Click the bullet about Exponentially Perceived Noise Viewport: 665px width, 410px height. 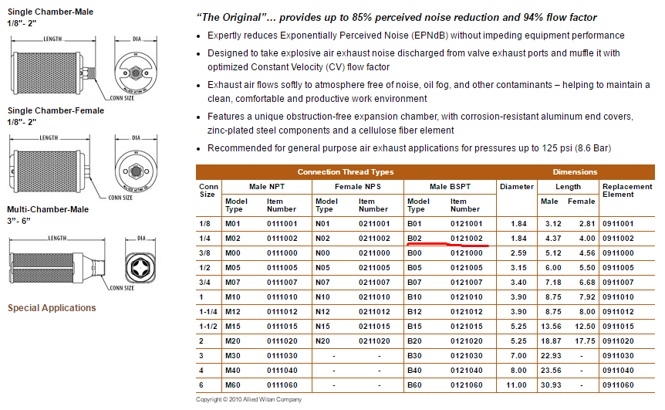pos(416,36)
